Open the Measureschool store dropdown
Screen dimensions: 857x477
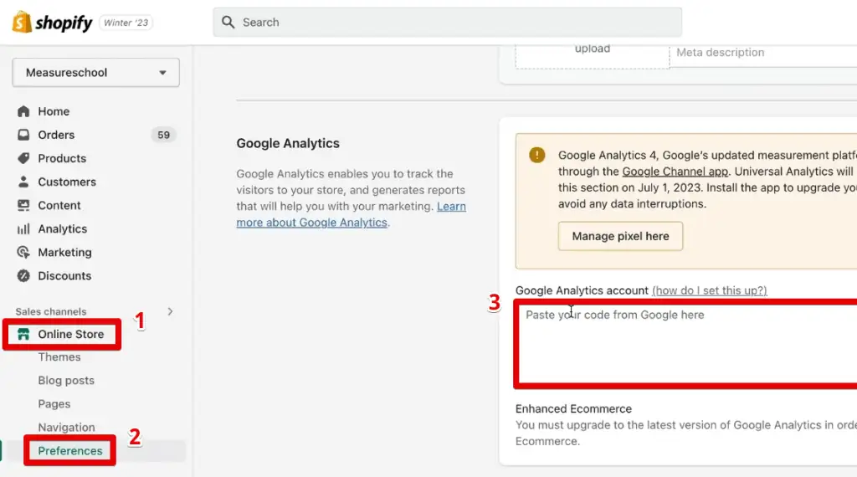tap(95, 73)
